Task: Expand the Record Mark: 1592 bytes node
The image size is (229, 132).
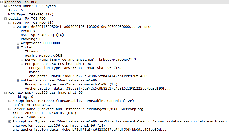Action: click(6, 6)
